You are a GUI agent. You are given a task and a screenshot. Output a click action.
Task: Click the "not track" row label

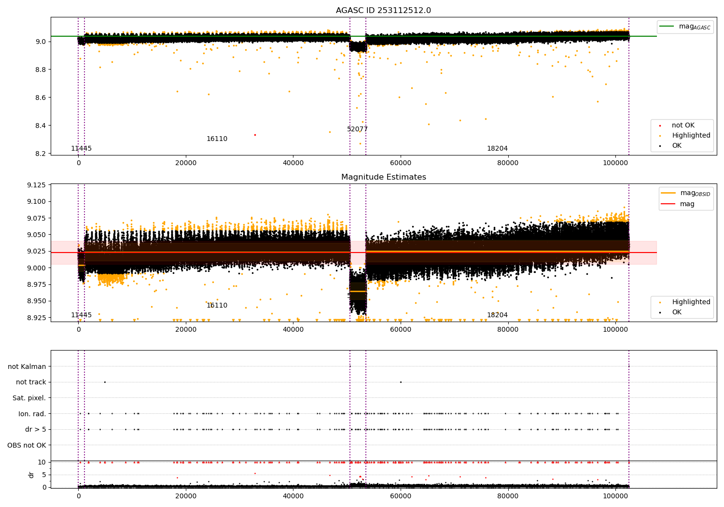point(31,382)
